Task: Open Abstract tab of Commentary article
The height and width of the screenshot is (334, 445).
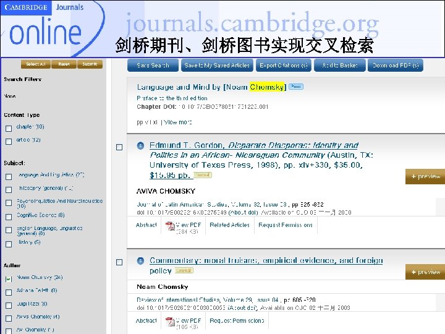Action: click(146, 320)
